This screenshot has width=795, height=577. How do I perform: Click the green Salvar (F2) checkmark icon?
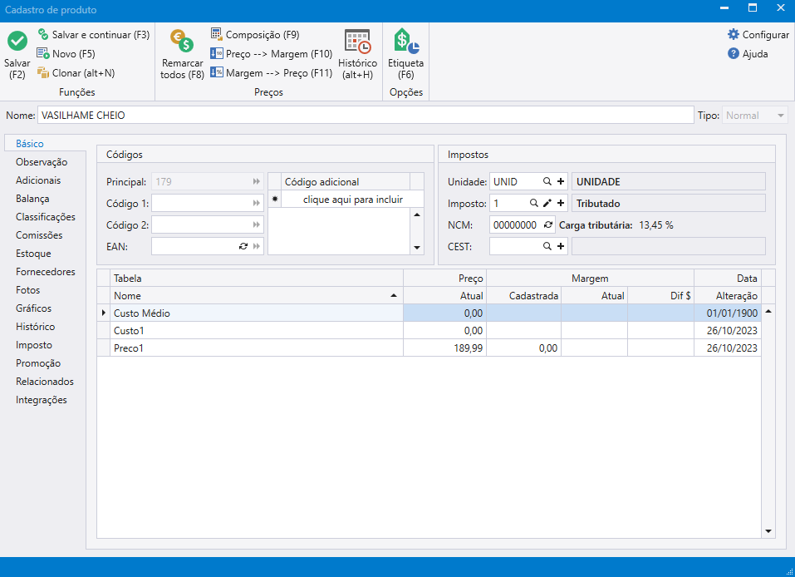tap(17, 41)
